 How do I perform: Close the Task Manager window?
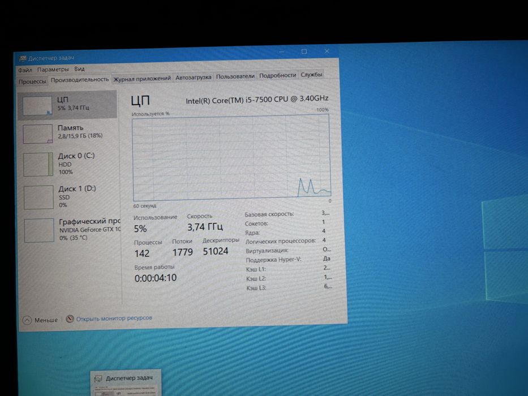point(327,51)
